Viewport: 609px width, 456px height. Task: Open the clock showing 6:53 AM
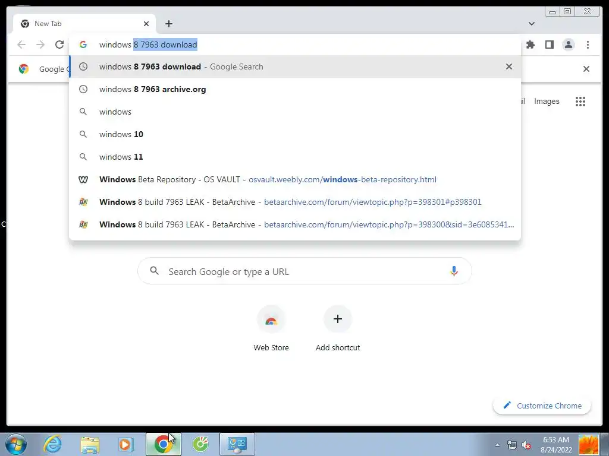click(x=556, y=445)
